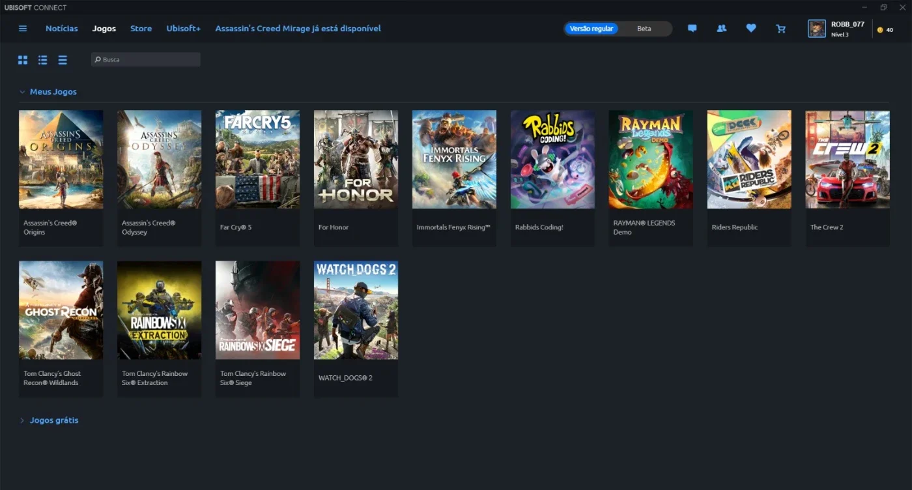Open the hamburger main menu
The width and height of the screenshot is (912, 490).
pyautogui.click(x=23, y=29)
